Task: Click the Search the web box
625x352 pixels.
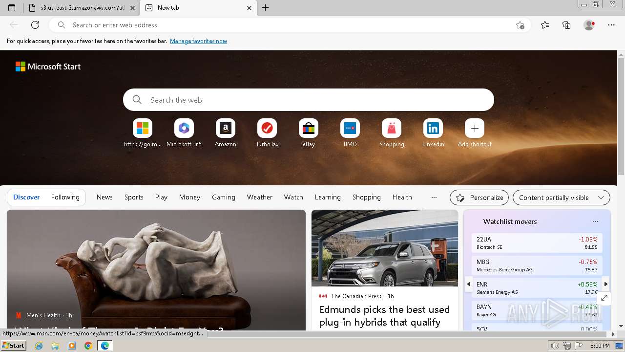Action: [309, 100]
